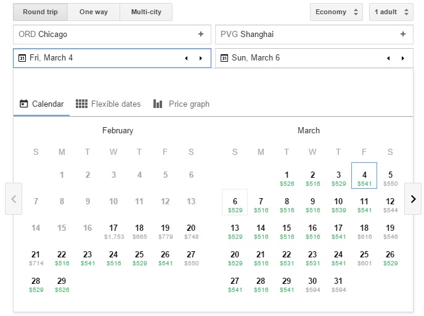
Task: Select March 25 priced at $601
Action: coord(364,257)
